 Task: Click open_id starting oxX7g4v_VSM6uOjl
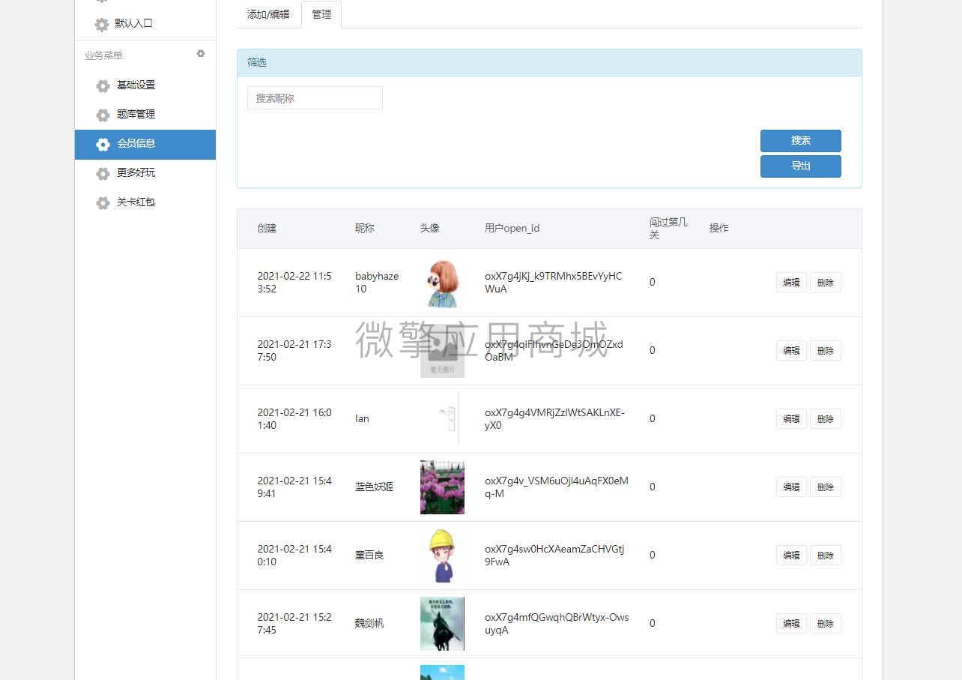pyautogui.click(x=557, y=487)
